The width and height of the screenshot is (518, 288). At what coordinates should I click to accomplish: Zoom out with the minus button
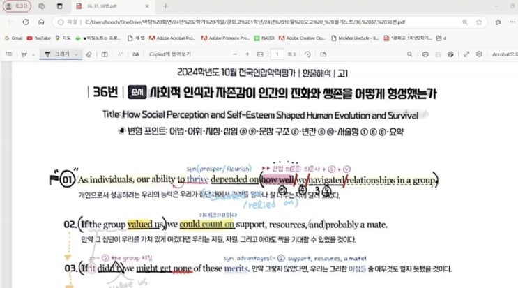point(235,54)
